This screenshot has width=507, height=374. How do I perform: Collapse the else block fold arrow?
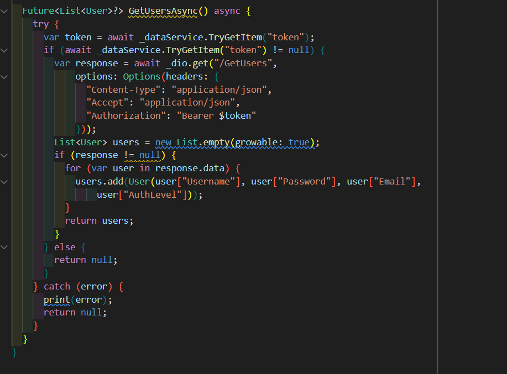pyautogui.click(x=4, y=247)
